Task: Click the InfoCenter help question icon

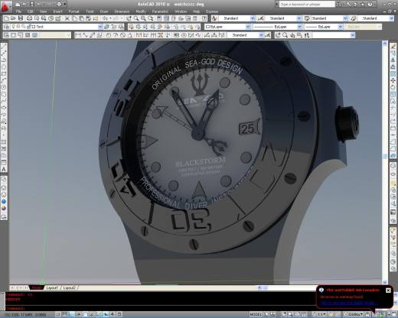Action: coord(370,5)
